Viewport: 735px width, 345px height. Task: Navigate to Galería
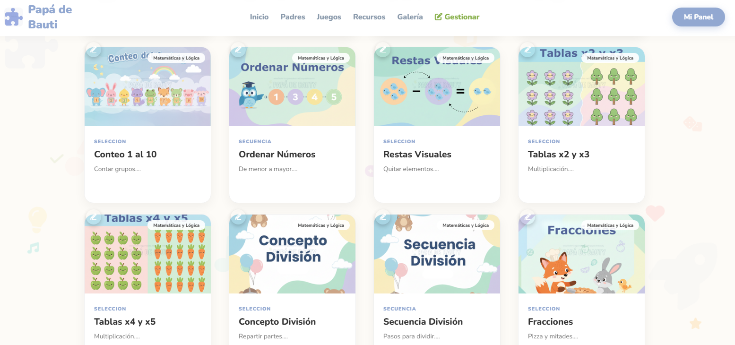pos(410,17)
